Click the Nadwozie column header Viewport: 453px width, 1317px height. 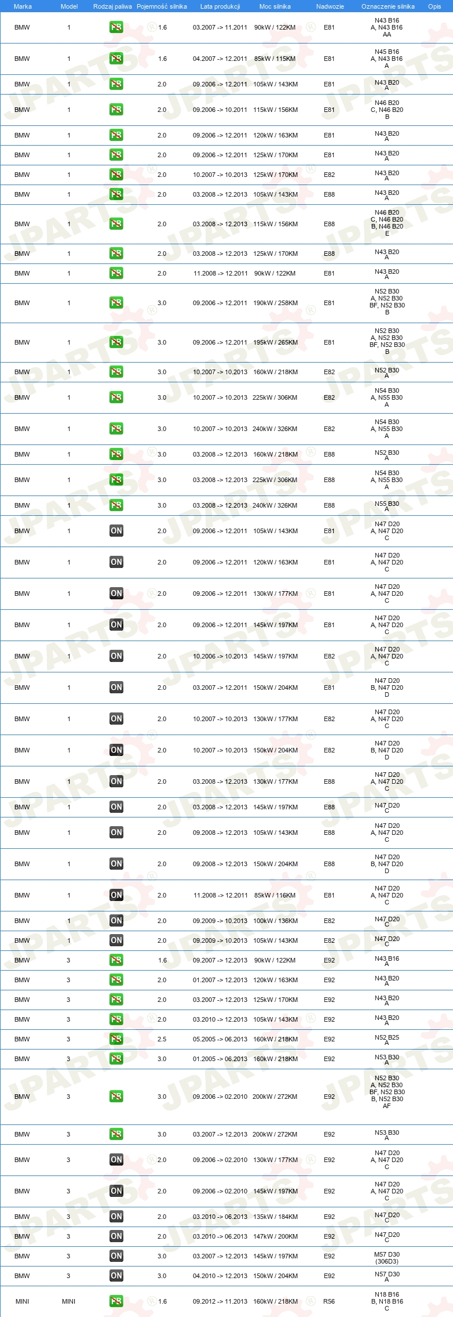pyautogui.click(x=330, y=6)
